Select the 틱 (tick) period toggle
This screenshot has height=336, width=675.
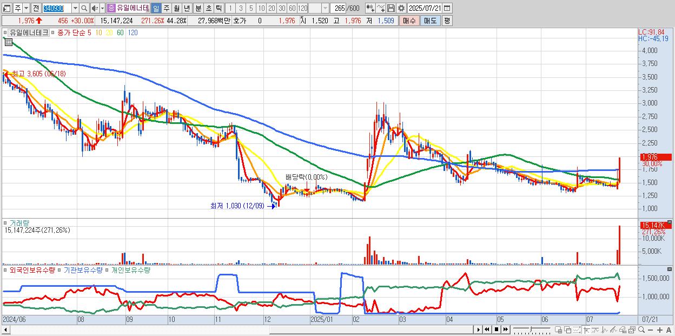tap(219, 8)
